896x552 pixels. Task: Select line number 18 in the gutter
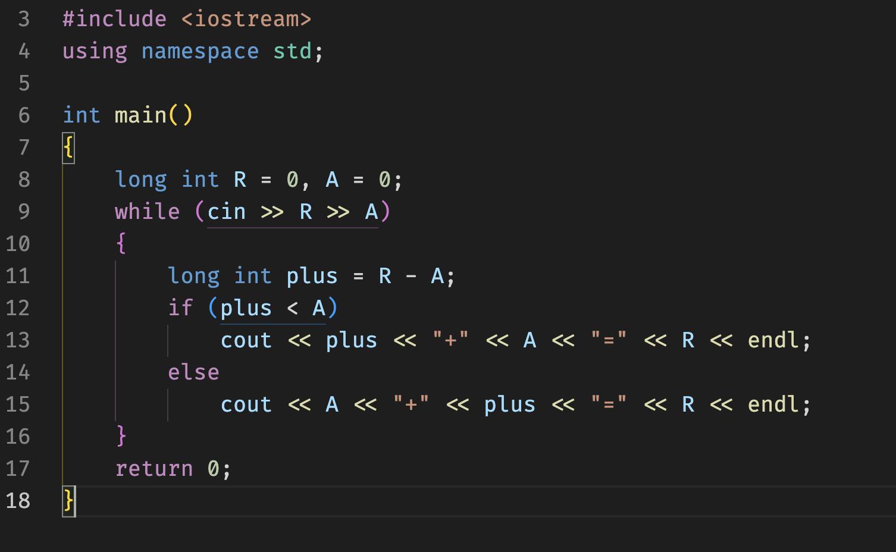click(18, 501)
